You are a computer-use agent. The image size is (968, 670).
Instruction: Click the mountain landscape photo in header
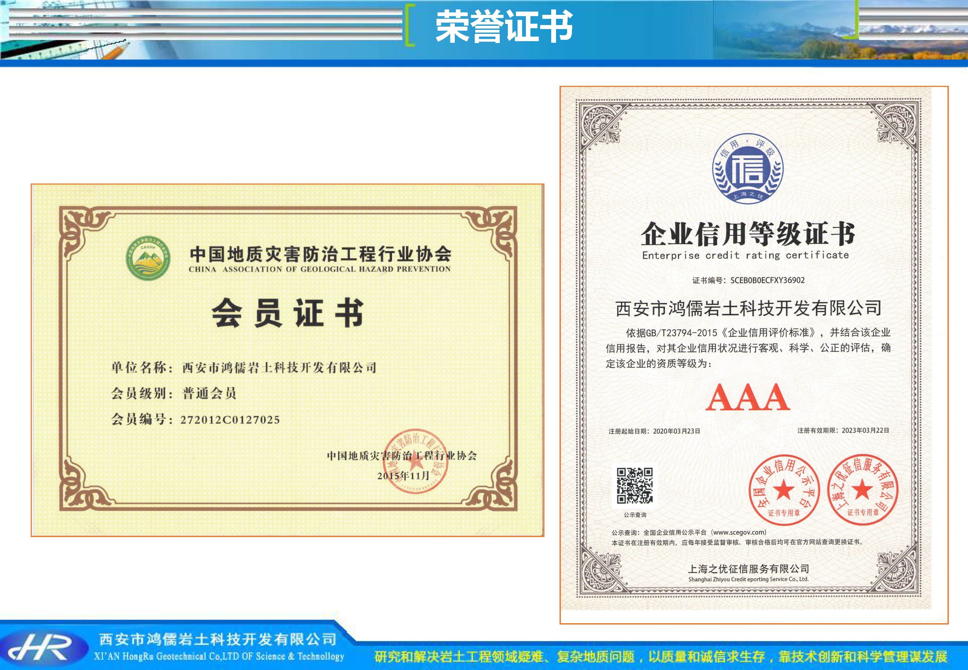[x=840, y=29]
